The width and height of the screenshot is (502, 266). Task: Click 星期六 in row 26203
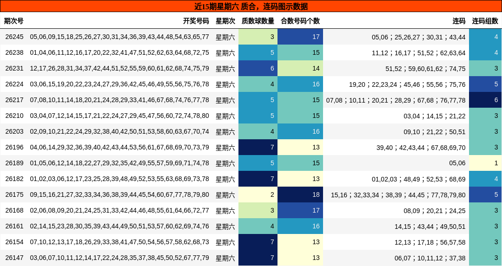[225, 132]
